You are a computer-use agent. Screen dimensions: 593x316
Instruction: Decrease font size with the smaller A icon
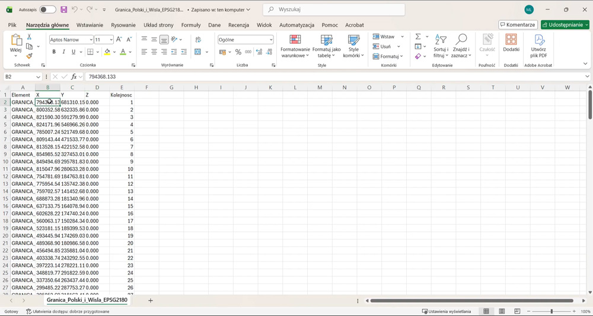click(x=129, y=40)
